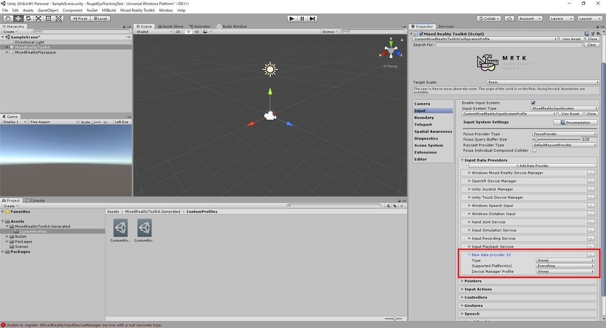Expand MixedRealityPlayspace in Hierarchy
606x328 pixels.
pos(7,52)
